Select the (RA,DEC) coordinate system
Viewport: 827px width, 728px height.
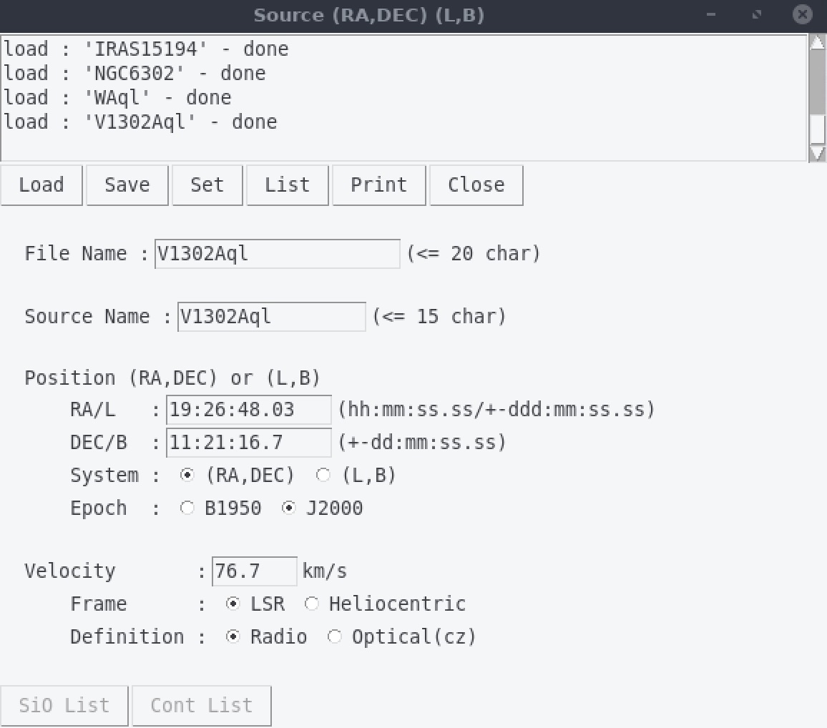[x=187, y=476]
